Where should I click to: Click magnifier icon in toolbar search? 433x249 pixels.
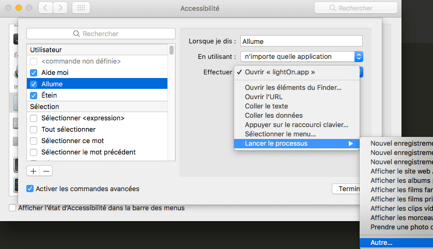pos(333,8)
